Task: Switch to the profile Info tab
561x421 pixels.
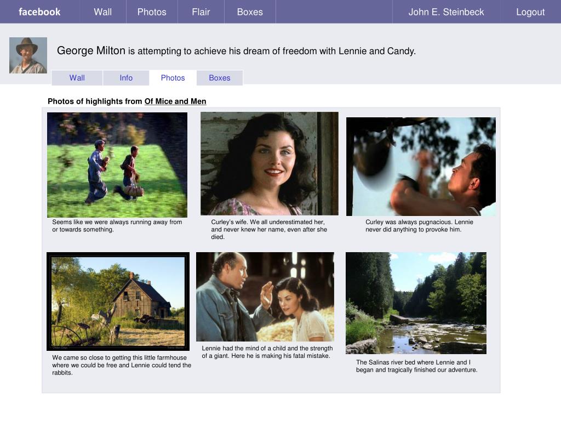Action: point(126,78)
